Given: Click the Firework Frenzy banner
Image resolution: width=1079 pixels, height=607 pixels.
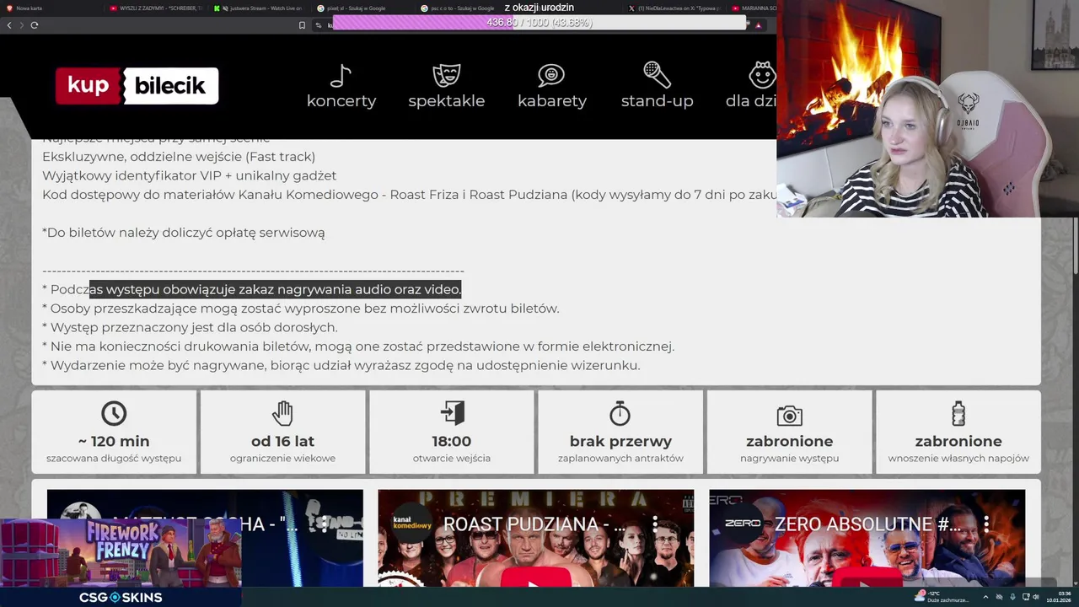Looking at the screenshot, I should [x=121, y=553].
